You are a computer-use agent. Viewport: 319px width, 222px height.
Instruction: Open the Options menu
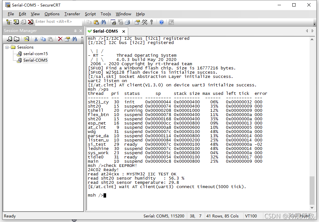tap(52, 14)
